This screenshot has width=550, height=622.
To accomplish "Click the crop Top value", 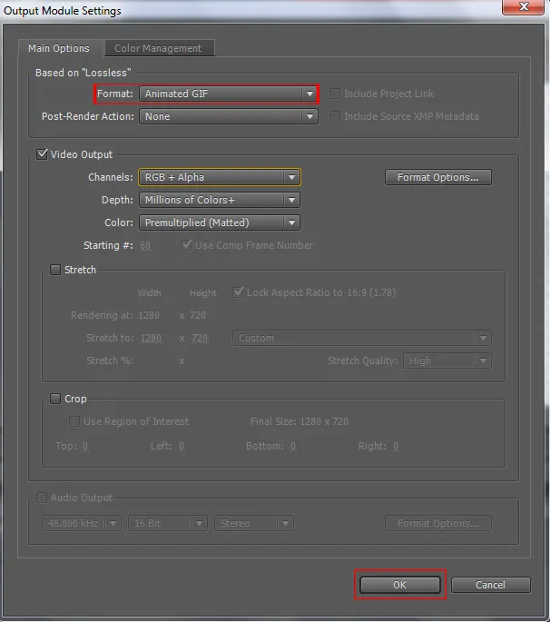I will click(85, 446).
